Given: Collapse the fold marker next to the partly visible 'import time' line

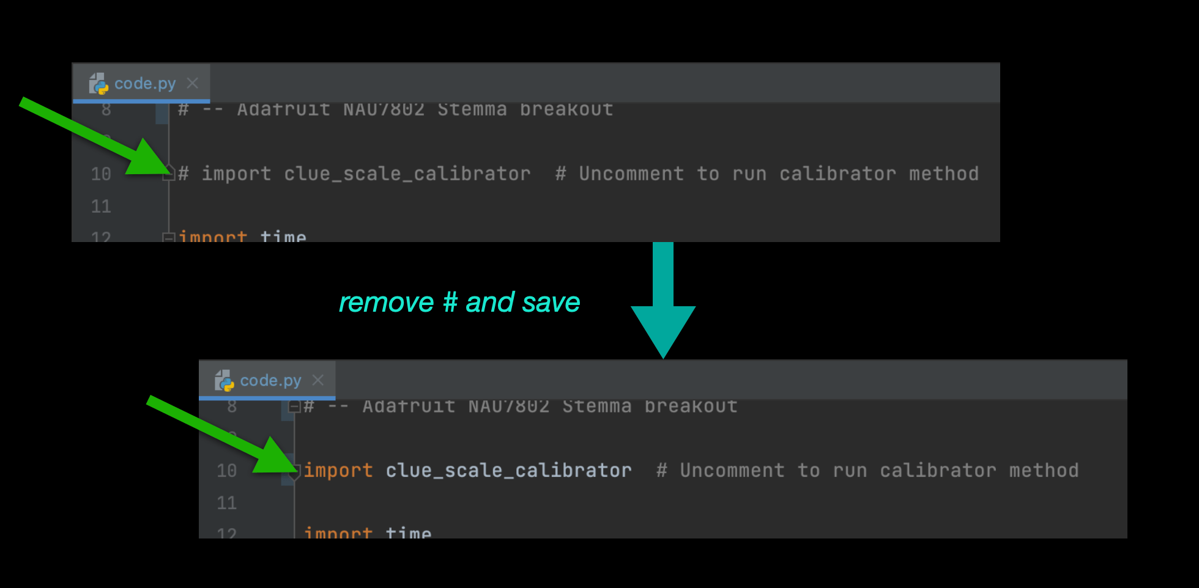Looking at the screenshot, I should click(x=169, y=237).
